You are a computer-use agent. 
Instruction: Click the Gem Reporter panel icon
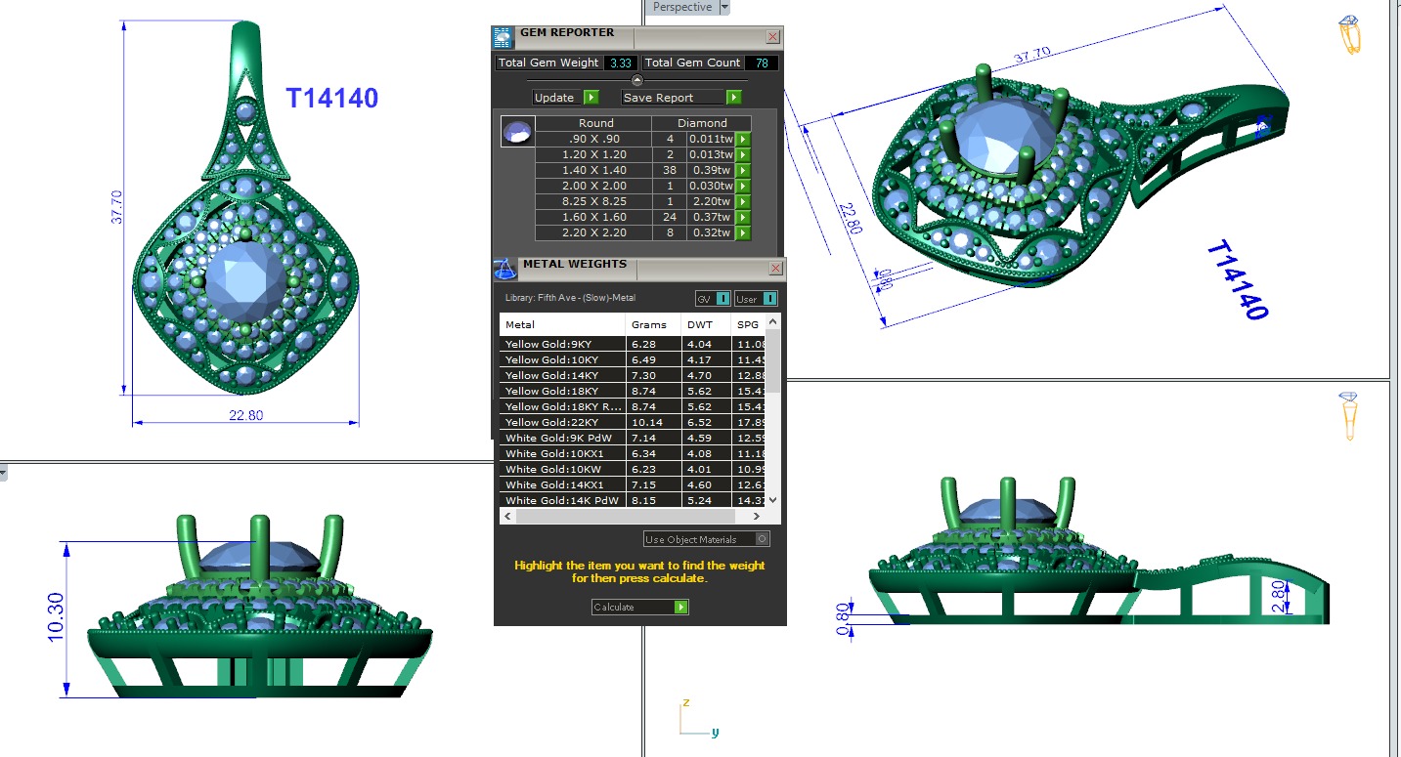[x=502, y=38]
